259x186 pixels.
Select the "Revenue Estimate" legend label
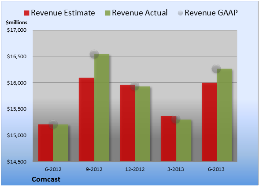63,13
